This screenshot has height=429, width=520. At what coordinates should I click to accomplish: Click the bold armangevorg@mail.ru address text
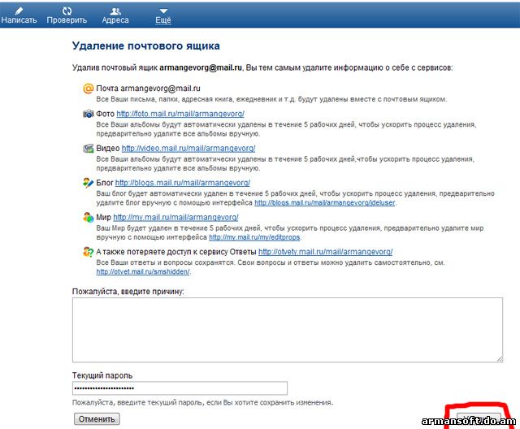[x=201, y=67]
